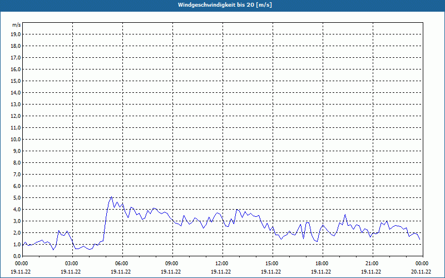This screenshot has width=445, height=278.
Task: Click the '4,0' y-axis value
Action: pos(17,209)
